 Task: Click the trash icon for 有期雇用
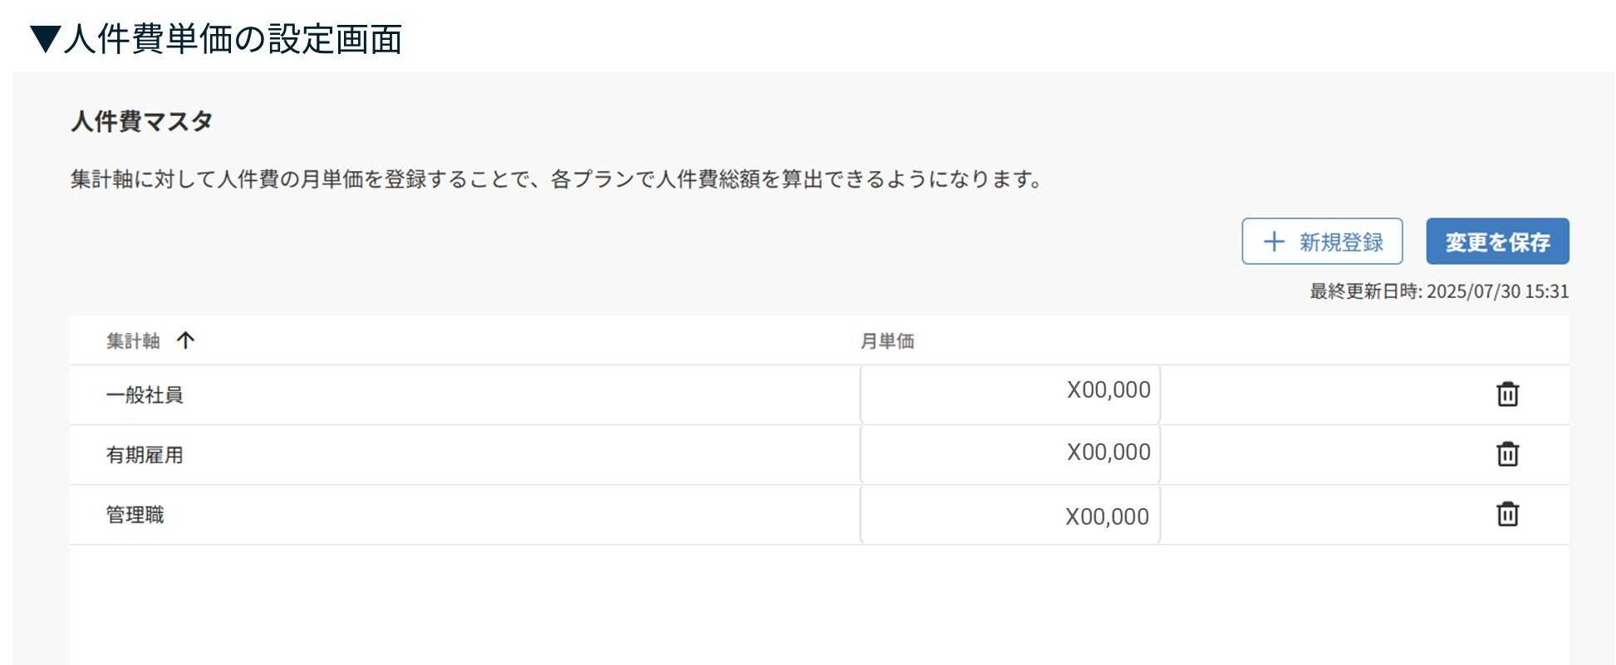1507,454
